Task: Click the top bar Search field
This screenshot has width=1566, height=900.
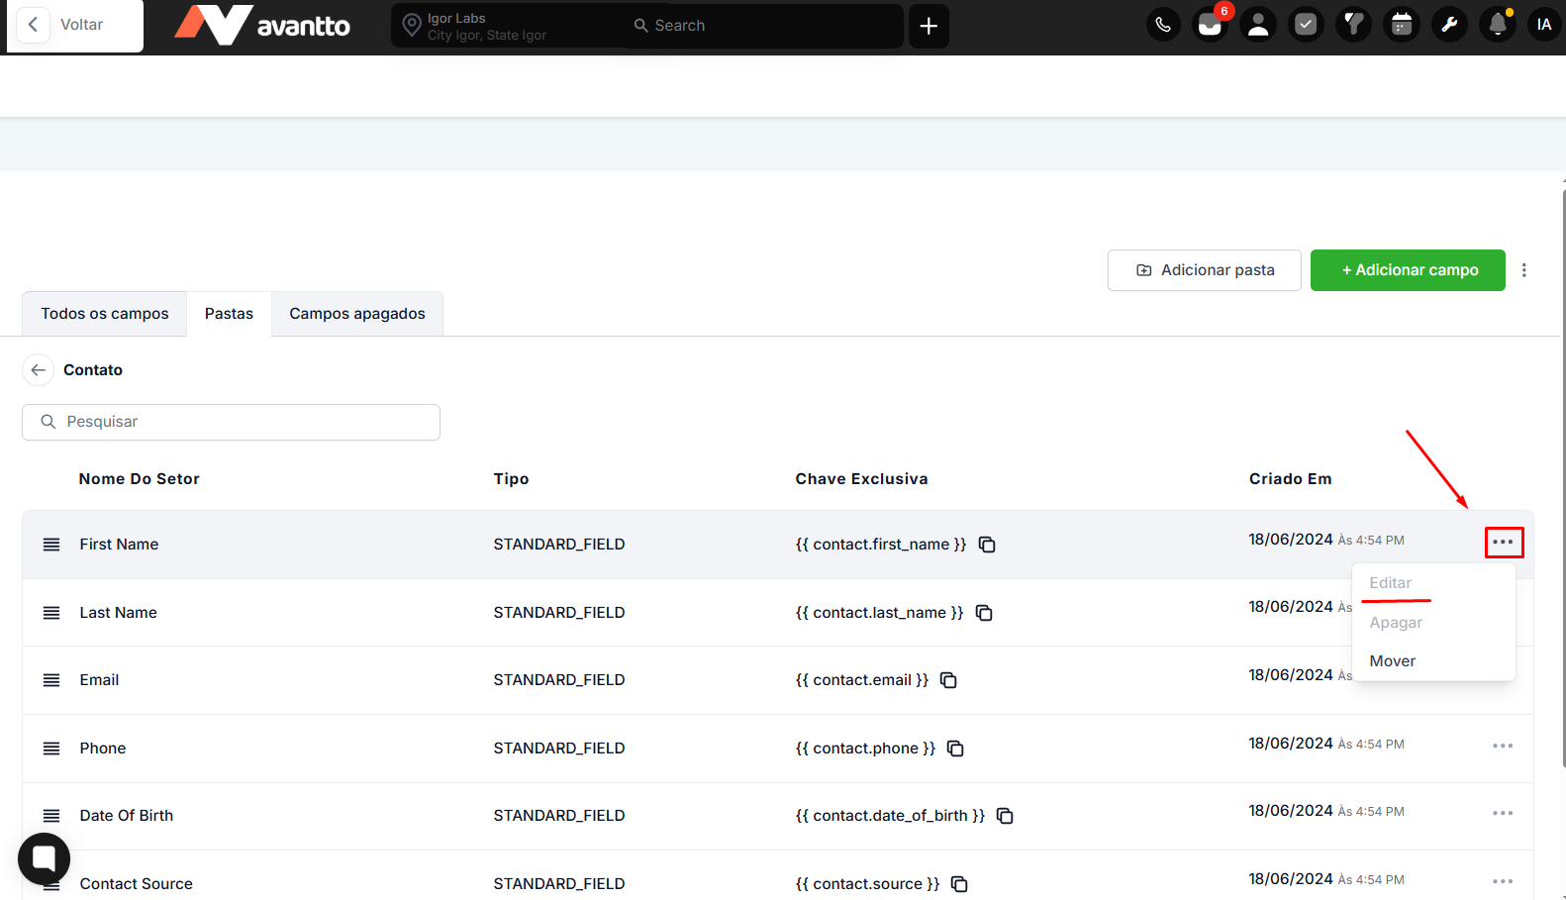Action: coord(762,26)
